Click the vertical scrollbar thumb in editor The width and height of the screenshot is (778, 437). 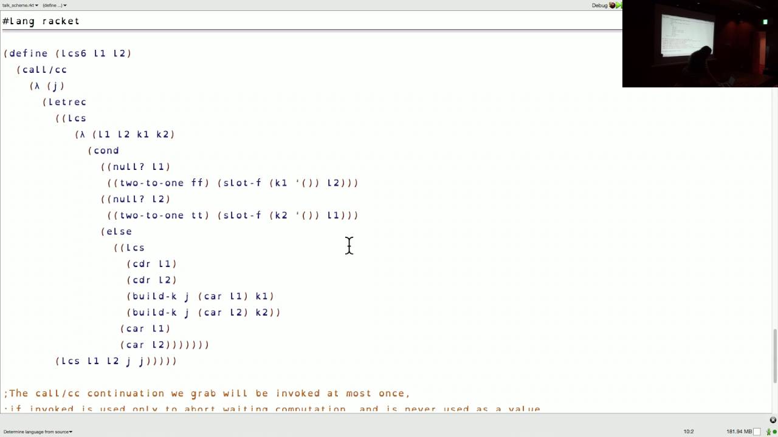coord(774,356)
